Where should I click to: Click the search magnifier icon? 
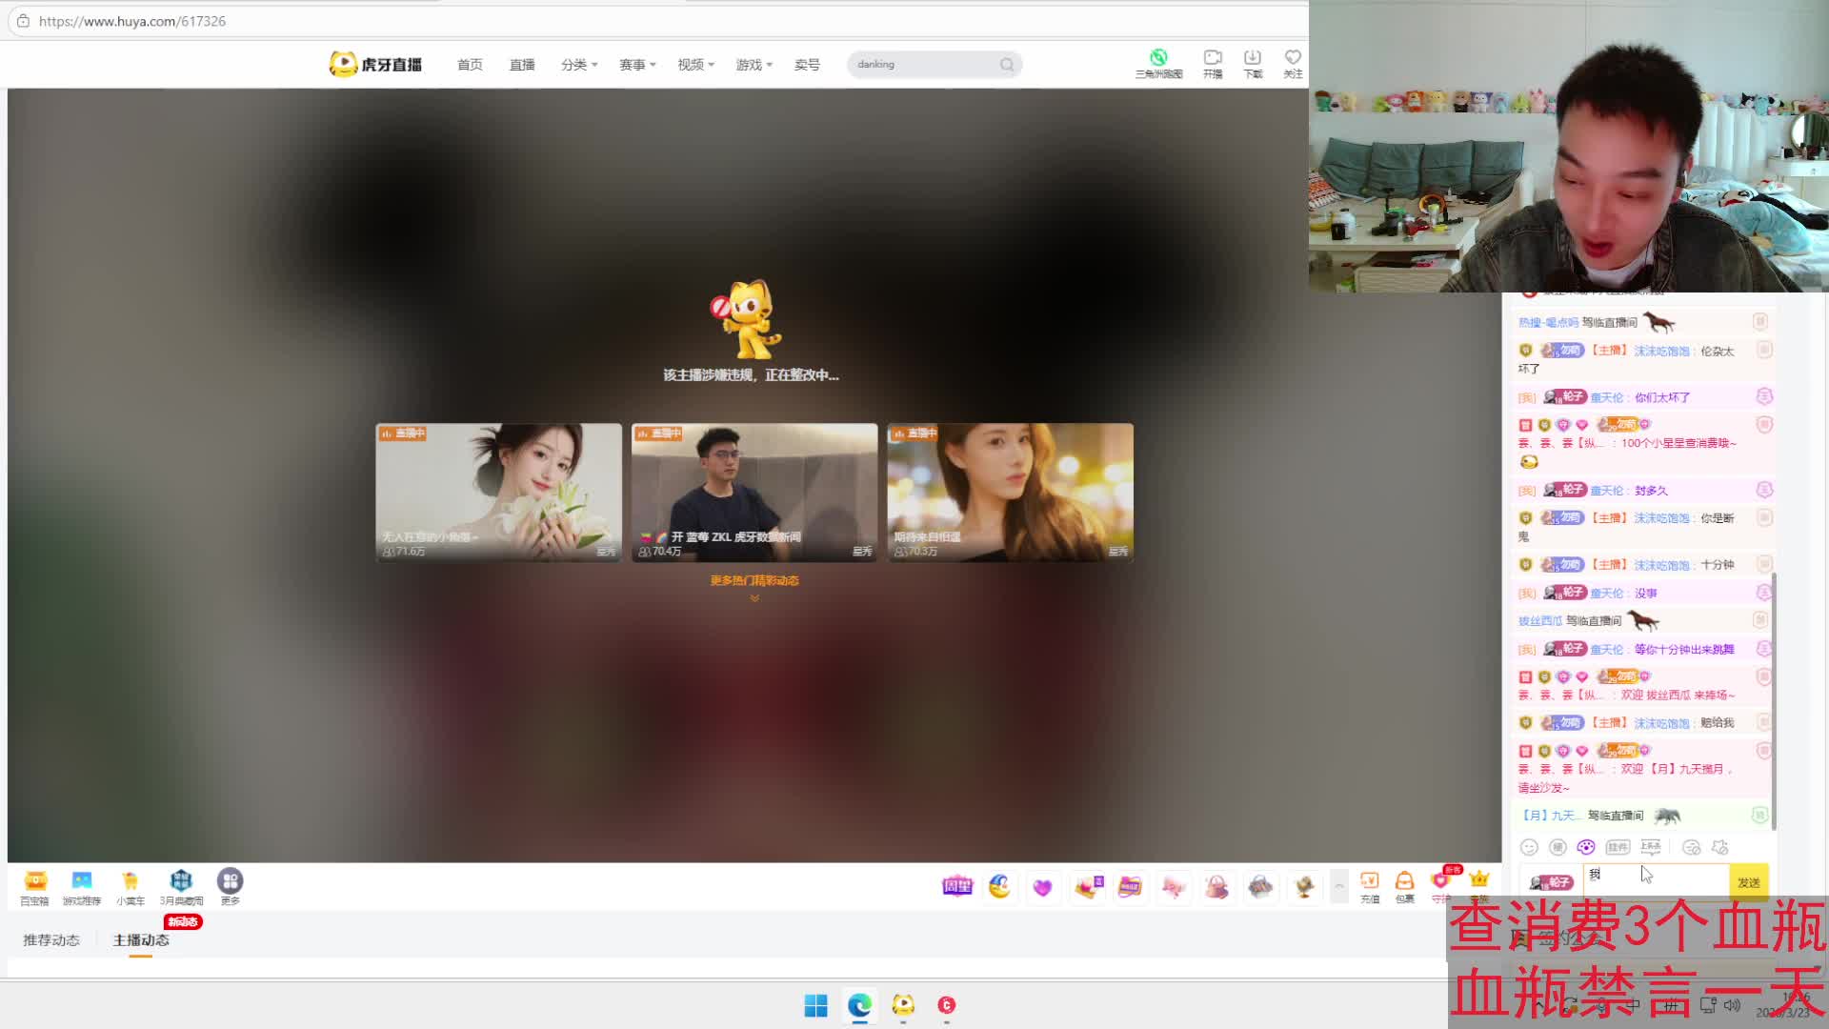(x=1007, y=65)
